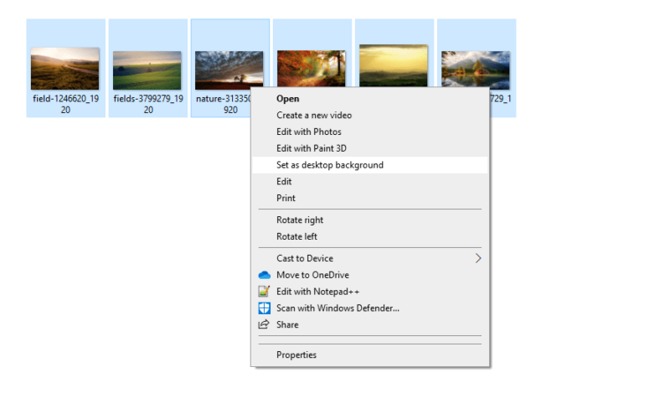Viewport: 670px width, 419px height.
Task: Select the mountain lake reflection thumbnail
Action: pyautogui.click(x=476, y=70)
